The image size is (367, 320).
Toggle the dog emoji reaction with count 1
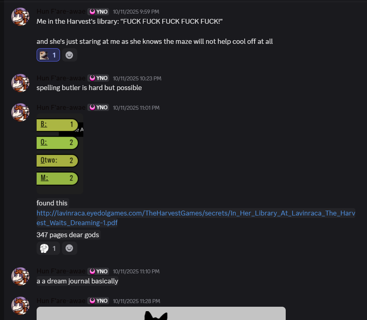point(48,55)
